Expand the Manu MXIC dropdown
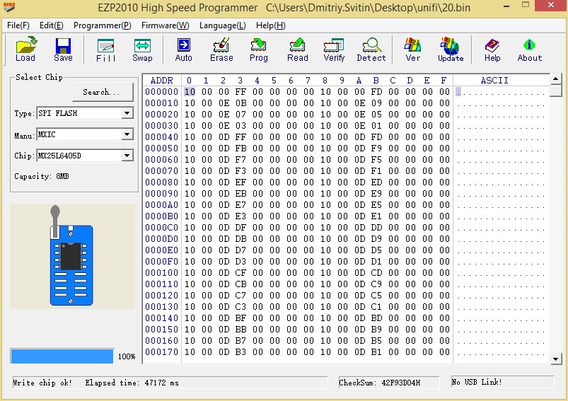This screenshot has width=568, height=401. tap(127, 134)
